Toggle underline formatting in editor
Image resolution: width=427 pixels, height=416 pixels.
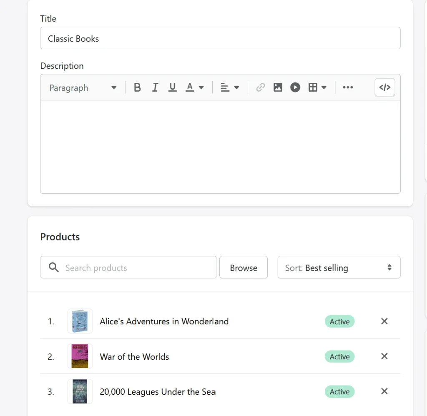[x=173, y=88]
